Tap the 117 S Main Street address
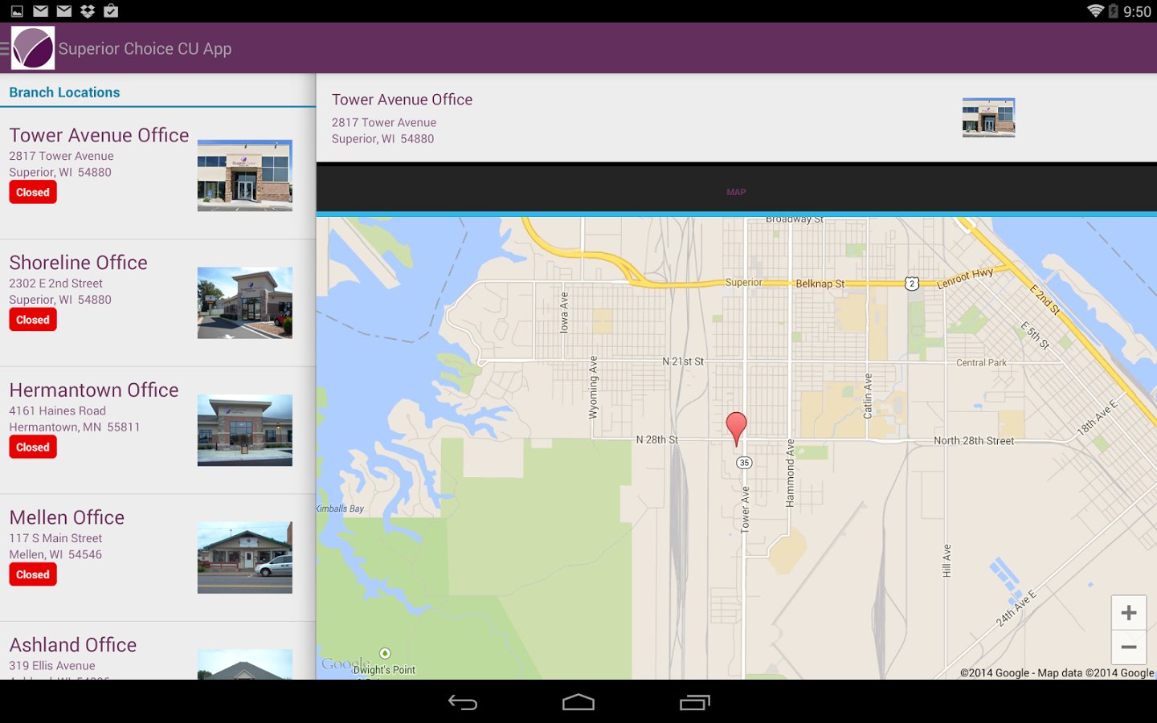1157x723 pixels. click(x=55, y=538)
